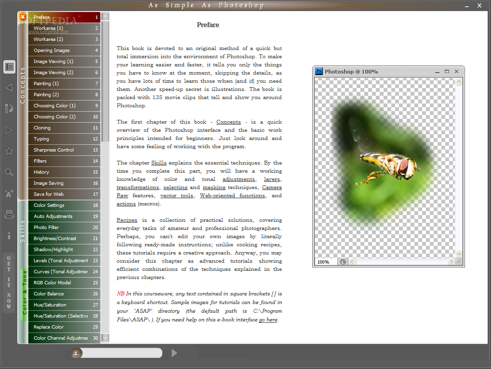
Task: Open the info icon in sidebar
Action: [9, 235]
